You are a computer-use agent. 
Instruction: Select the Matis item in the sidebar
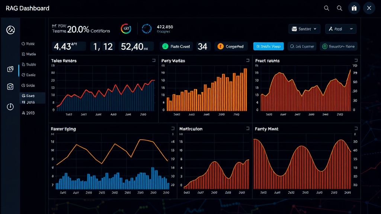29,54
